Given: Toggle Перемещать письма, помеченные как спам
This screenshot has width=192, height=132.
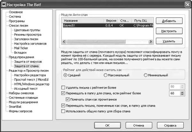Looking at the screenshot, I should [x=63, y=105].
